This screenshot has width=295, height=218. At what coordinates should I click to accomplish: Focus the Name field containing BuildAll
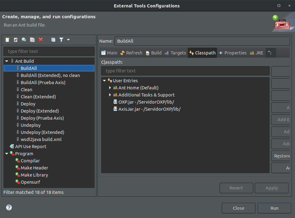(202, 41)
